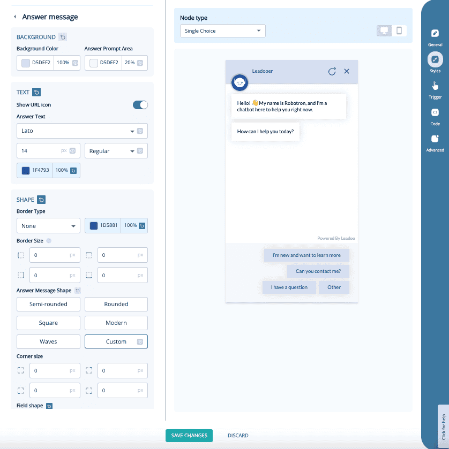Viewport: 449px width, 449px height.
Task: Select the desktop preview icon
Action: click(x=384, y=31)
